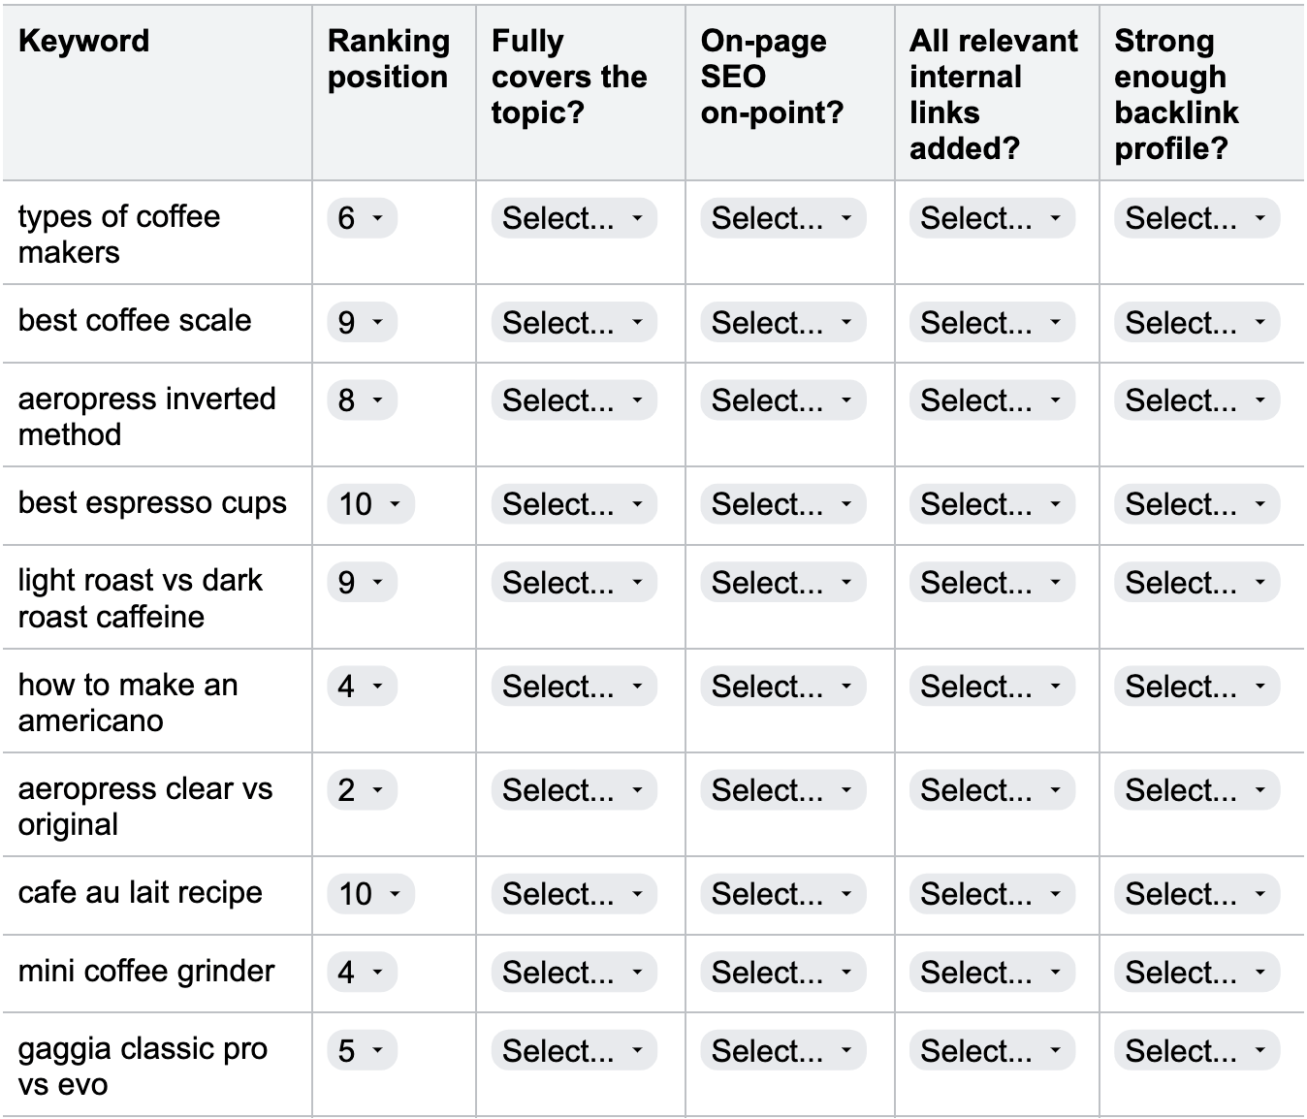Open the internal links dropdown for 'best espresso cups'
1307x1119 pixels.
click(x=990, y=503)
